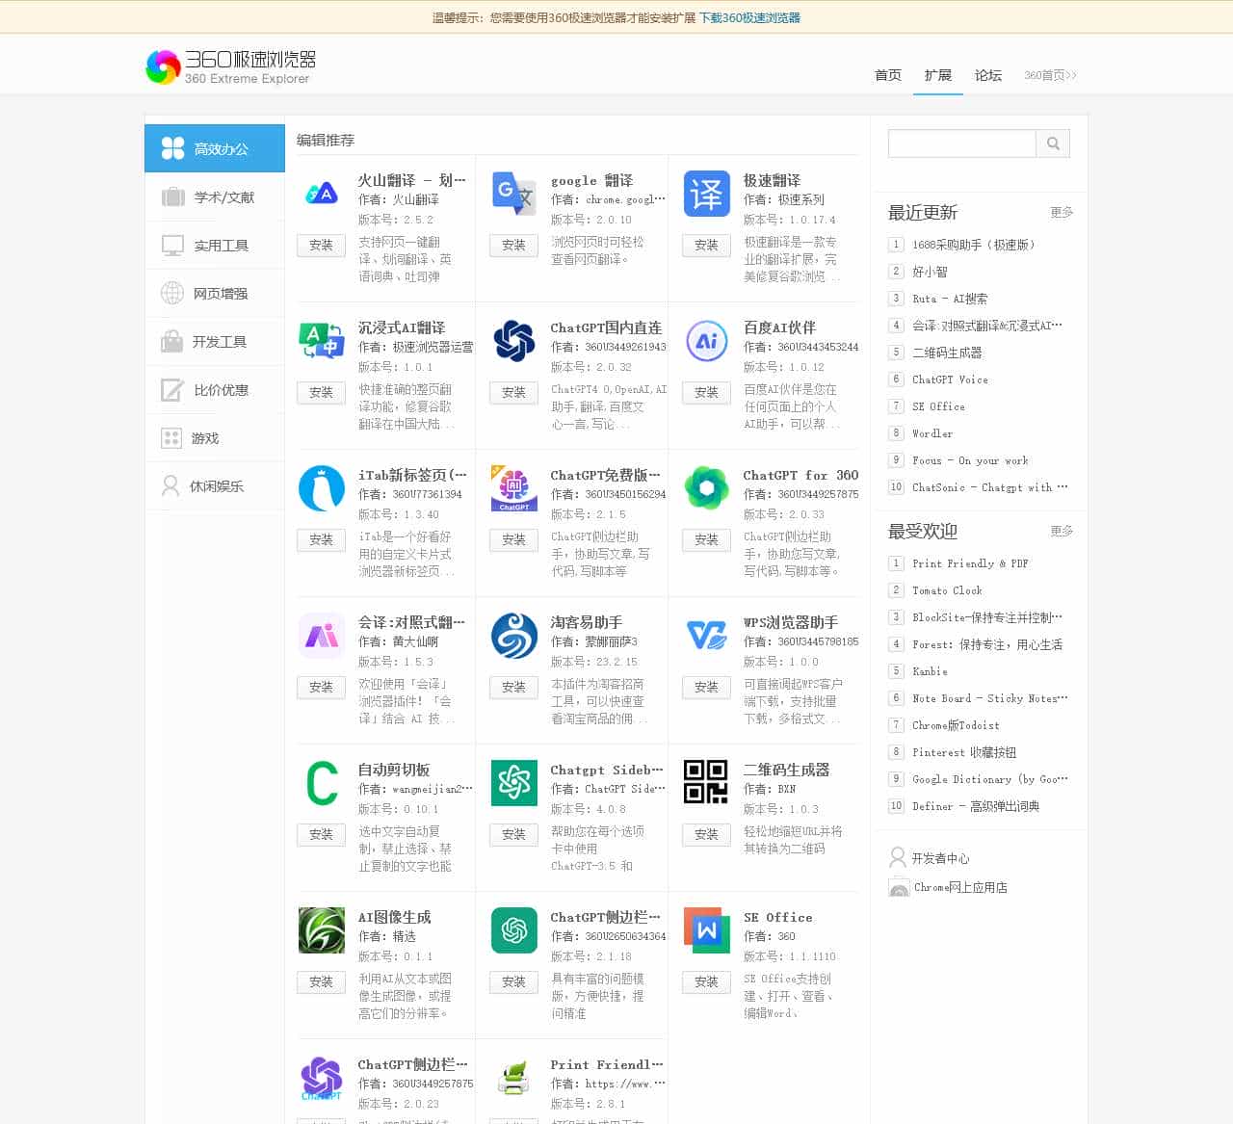Viewport: 1233px width, 1124px height.
Task: Install the AI图像生成 extension
Action: 321,982
